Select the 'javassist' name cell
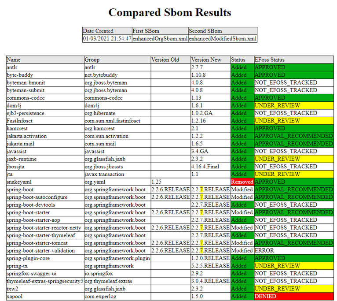 pos(45,151)
